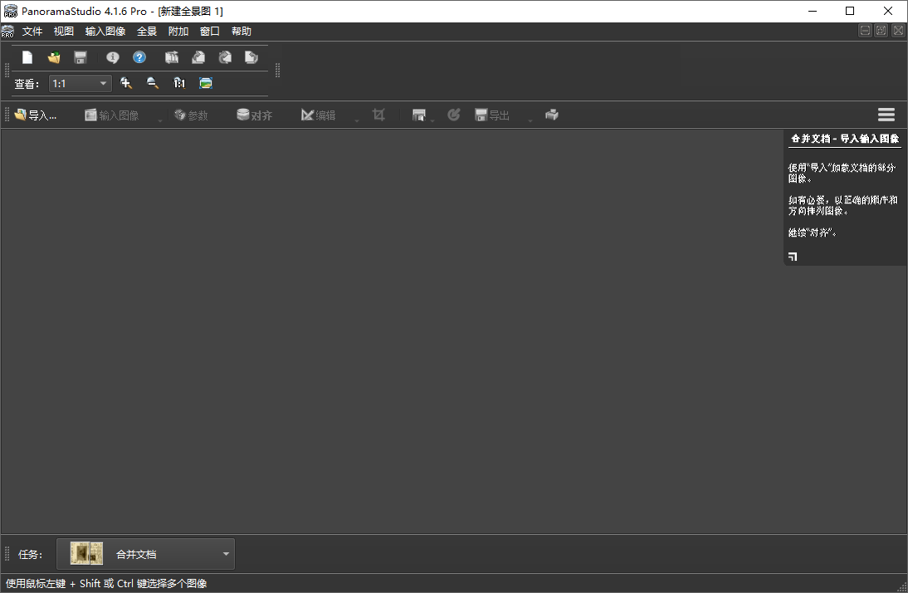Save the current project

[x=81, y=57]
